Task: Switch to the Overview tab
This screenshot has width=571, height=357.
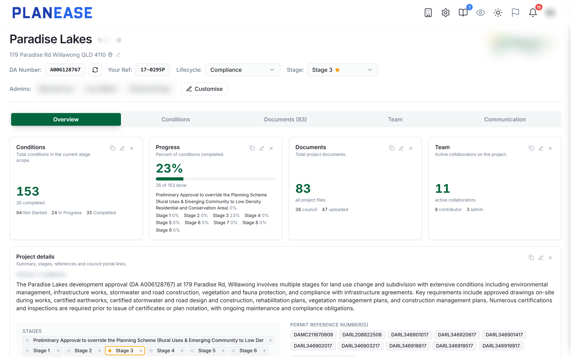Action: coord(66,119)
